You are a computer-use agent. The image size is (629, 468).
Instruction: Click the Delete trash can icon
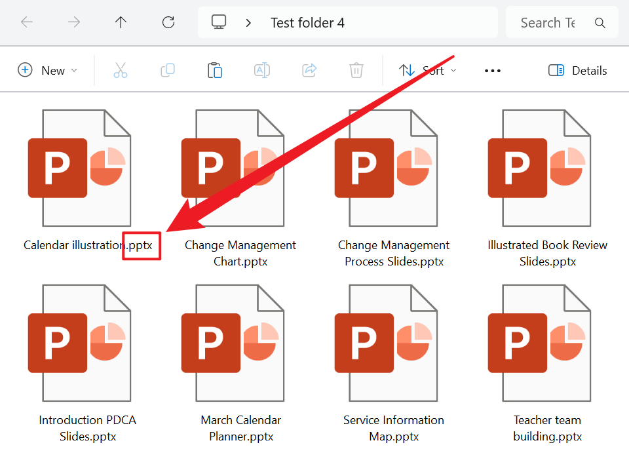(356, 70)
